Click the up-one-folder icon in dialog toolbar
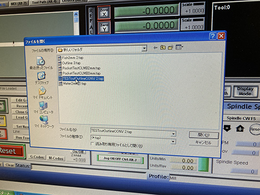Screen dimensions: 260x195 (163, 47)
